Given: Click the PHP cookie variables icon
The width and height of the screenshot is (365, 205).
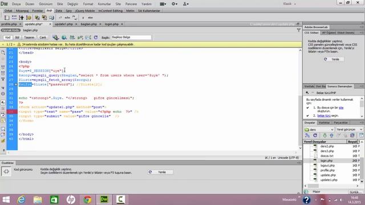Looking at the screenshot, I should [29, 18].
